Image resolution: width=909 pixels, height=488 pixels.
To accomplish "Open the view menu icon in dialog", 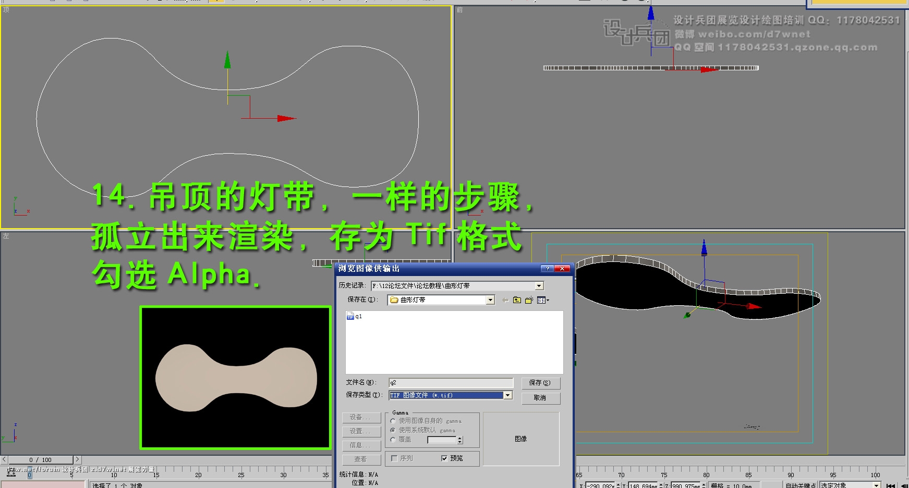I will (x=543, y=300).
